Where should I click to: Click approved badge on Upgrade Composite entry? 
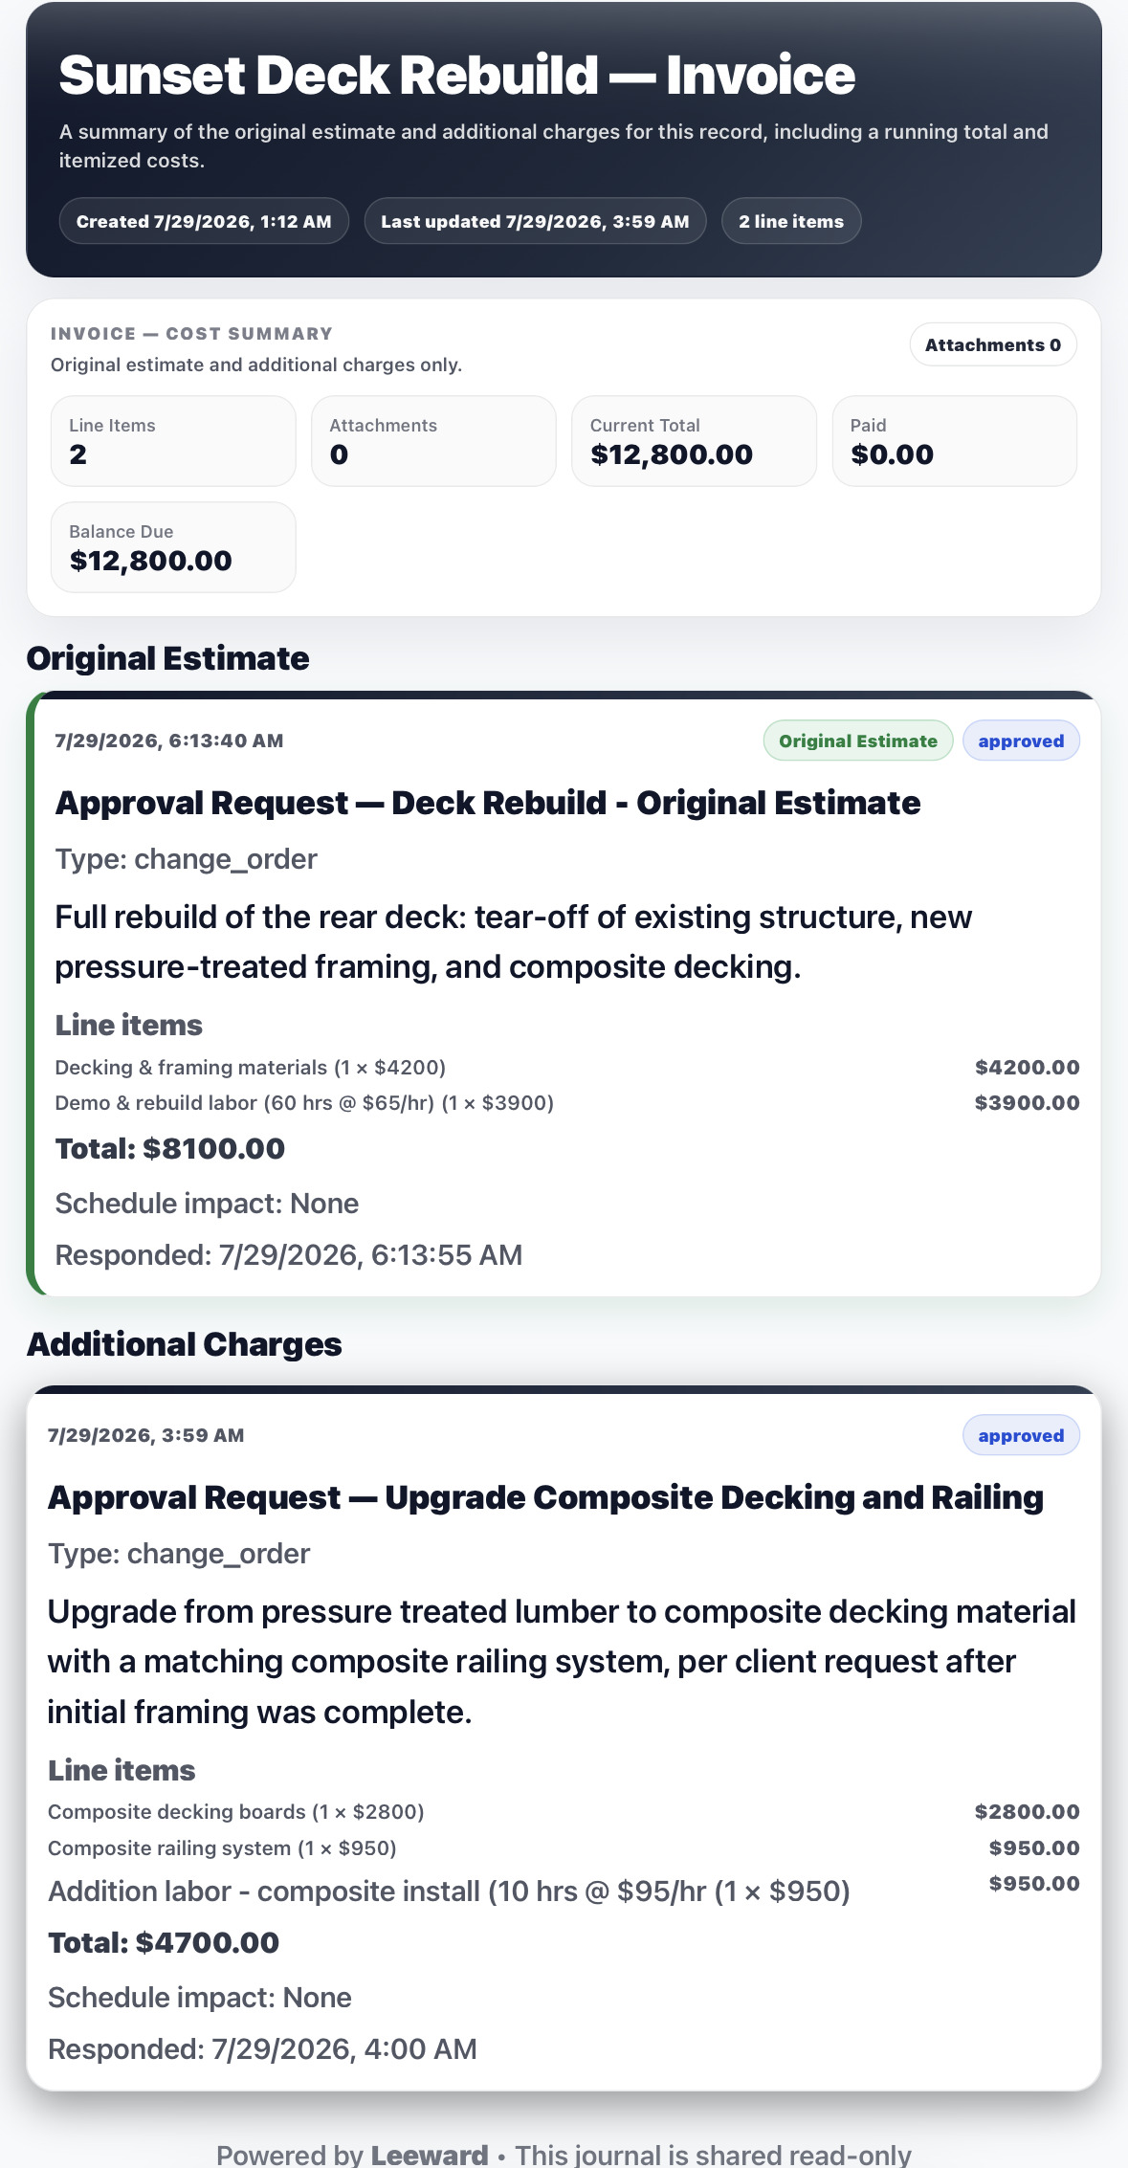coord(1021,1435)
